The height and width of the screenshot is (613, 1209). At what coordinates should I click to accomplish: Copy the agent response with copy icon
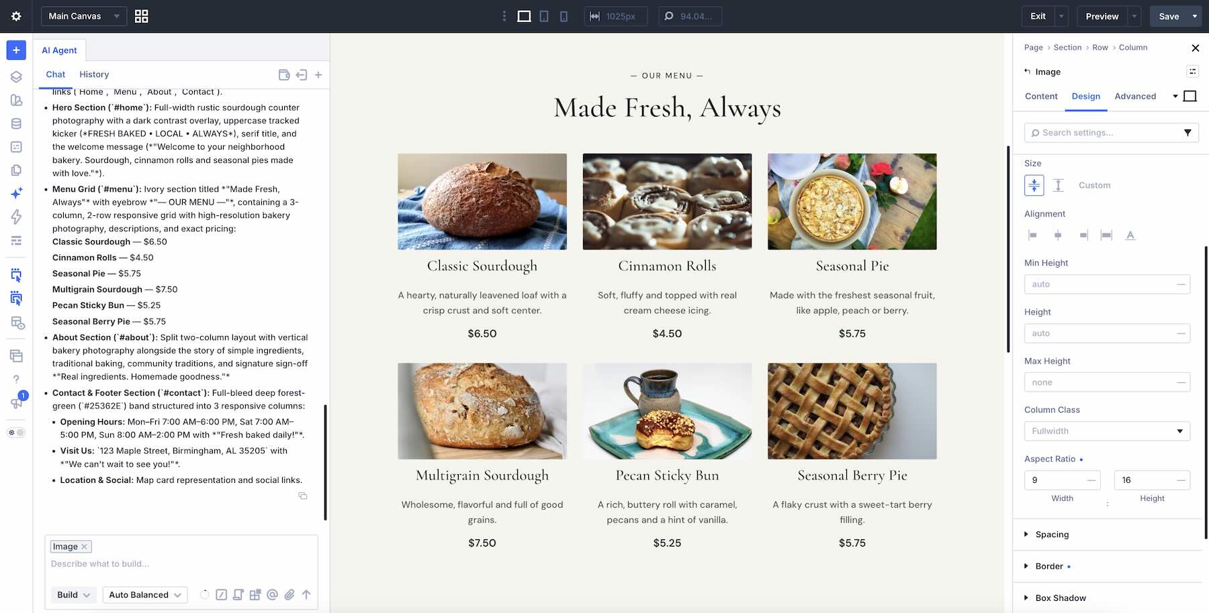[x=303, y=496]
